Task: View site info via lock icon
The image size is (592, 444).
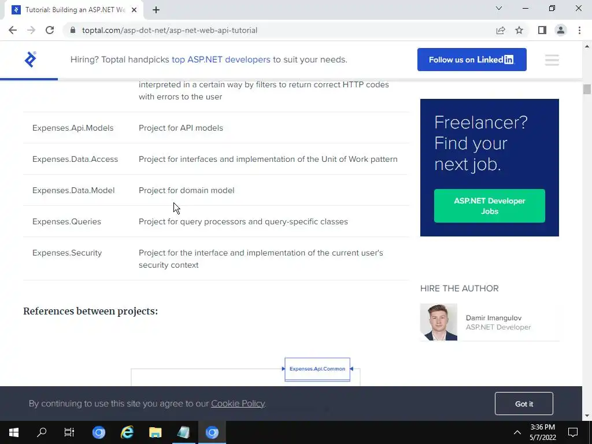Action: (73, 30)
